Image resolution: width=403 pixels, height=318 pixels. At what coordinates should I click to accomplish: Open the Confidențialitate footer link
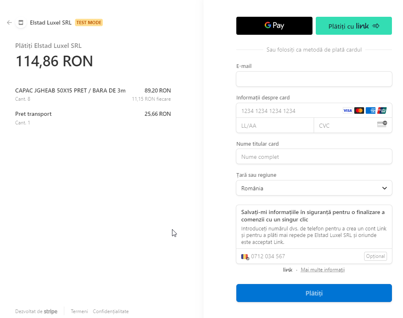[x=111, y=311]
